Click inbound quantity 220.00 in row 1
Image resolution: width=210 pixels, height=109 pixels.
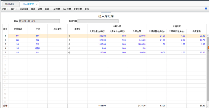point(103,36)
